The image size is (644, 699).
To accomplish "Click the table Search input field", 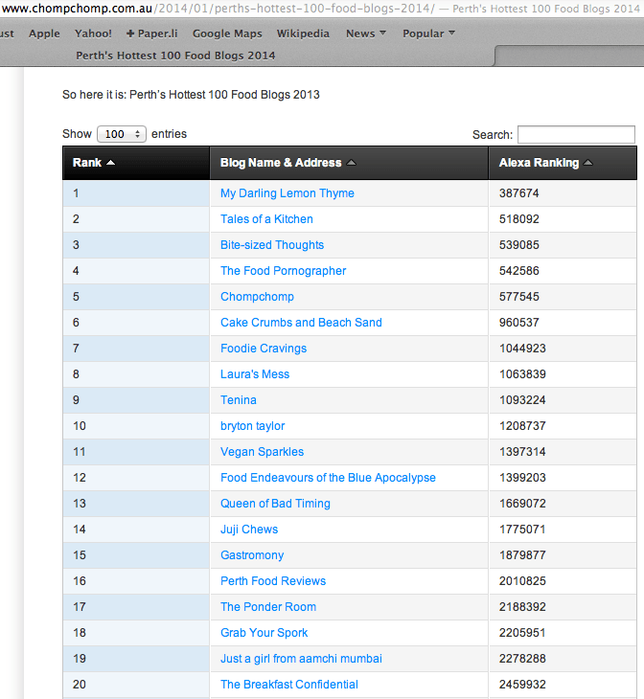I will tap(576, 135).
